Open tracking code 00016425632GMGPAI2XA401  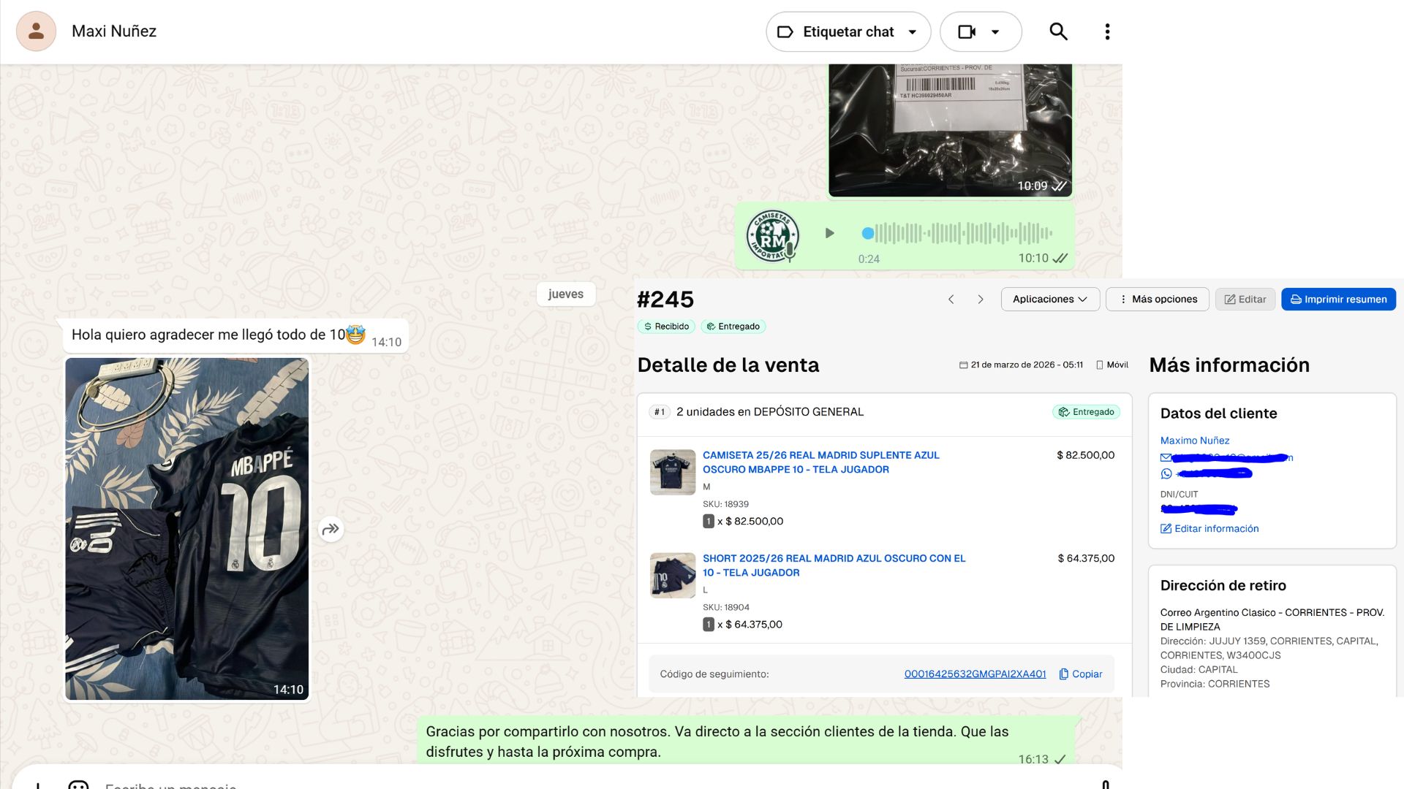pyautogui.click(x=975, y=674)
